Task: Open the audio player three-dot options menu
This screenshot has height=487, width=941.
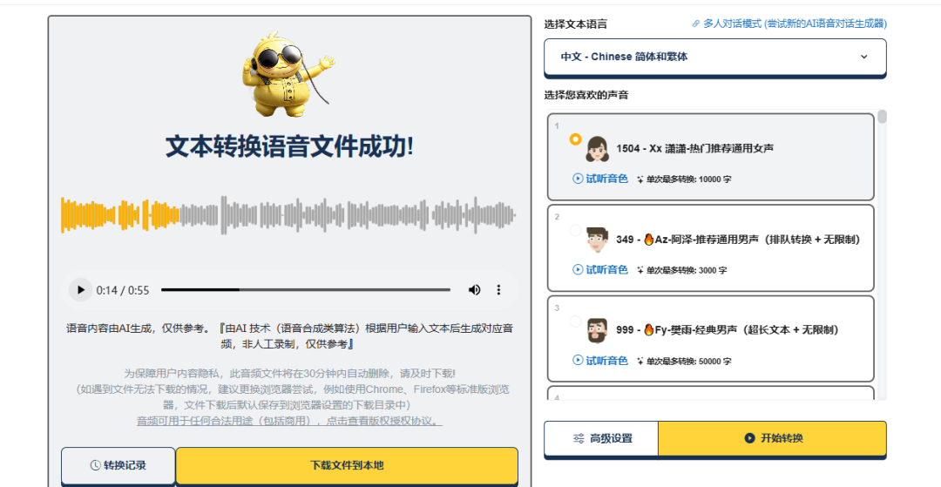Action: pyautogui.click(x=498, y=290)
